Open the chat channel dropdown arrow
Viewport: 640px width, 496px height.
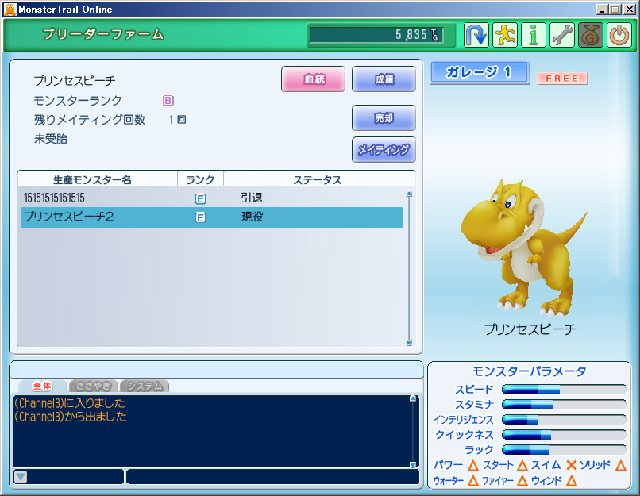(x=21, y=476)
